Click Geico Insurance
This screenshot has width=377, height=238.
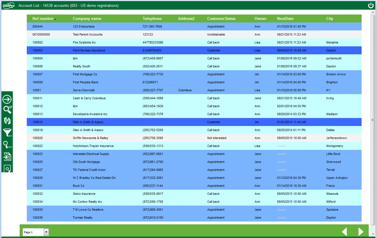84,194
